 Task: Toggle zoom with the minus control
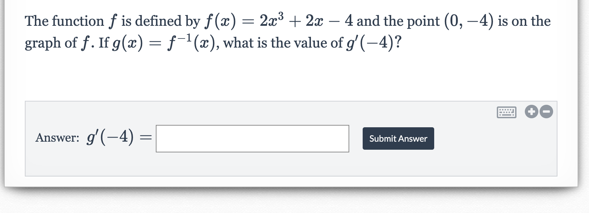(546, 112)
